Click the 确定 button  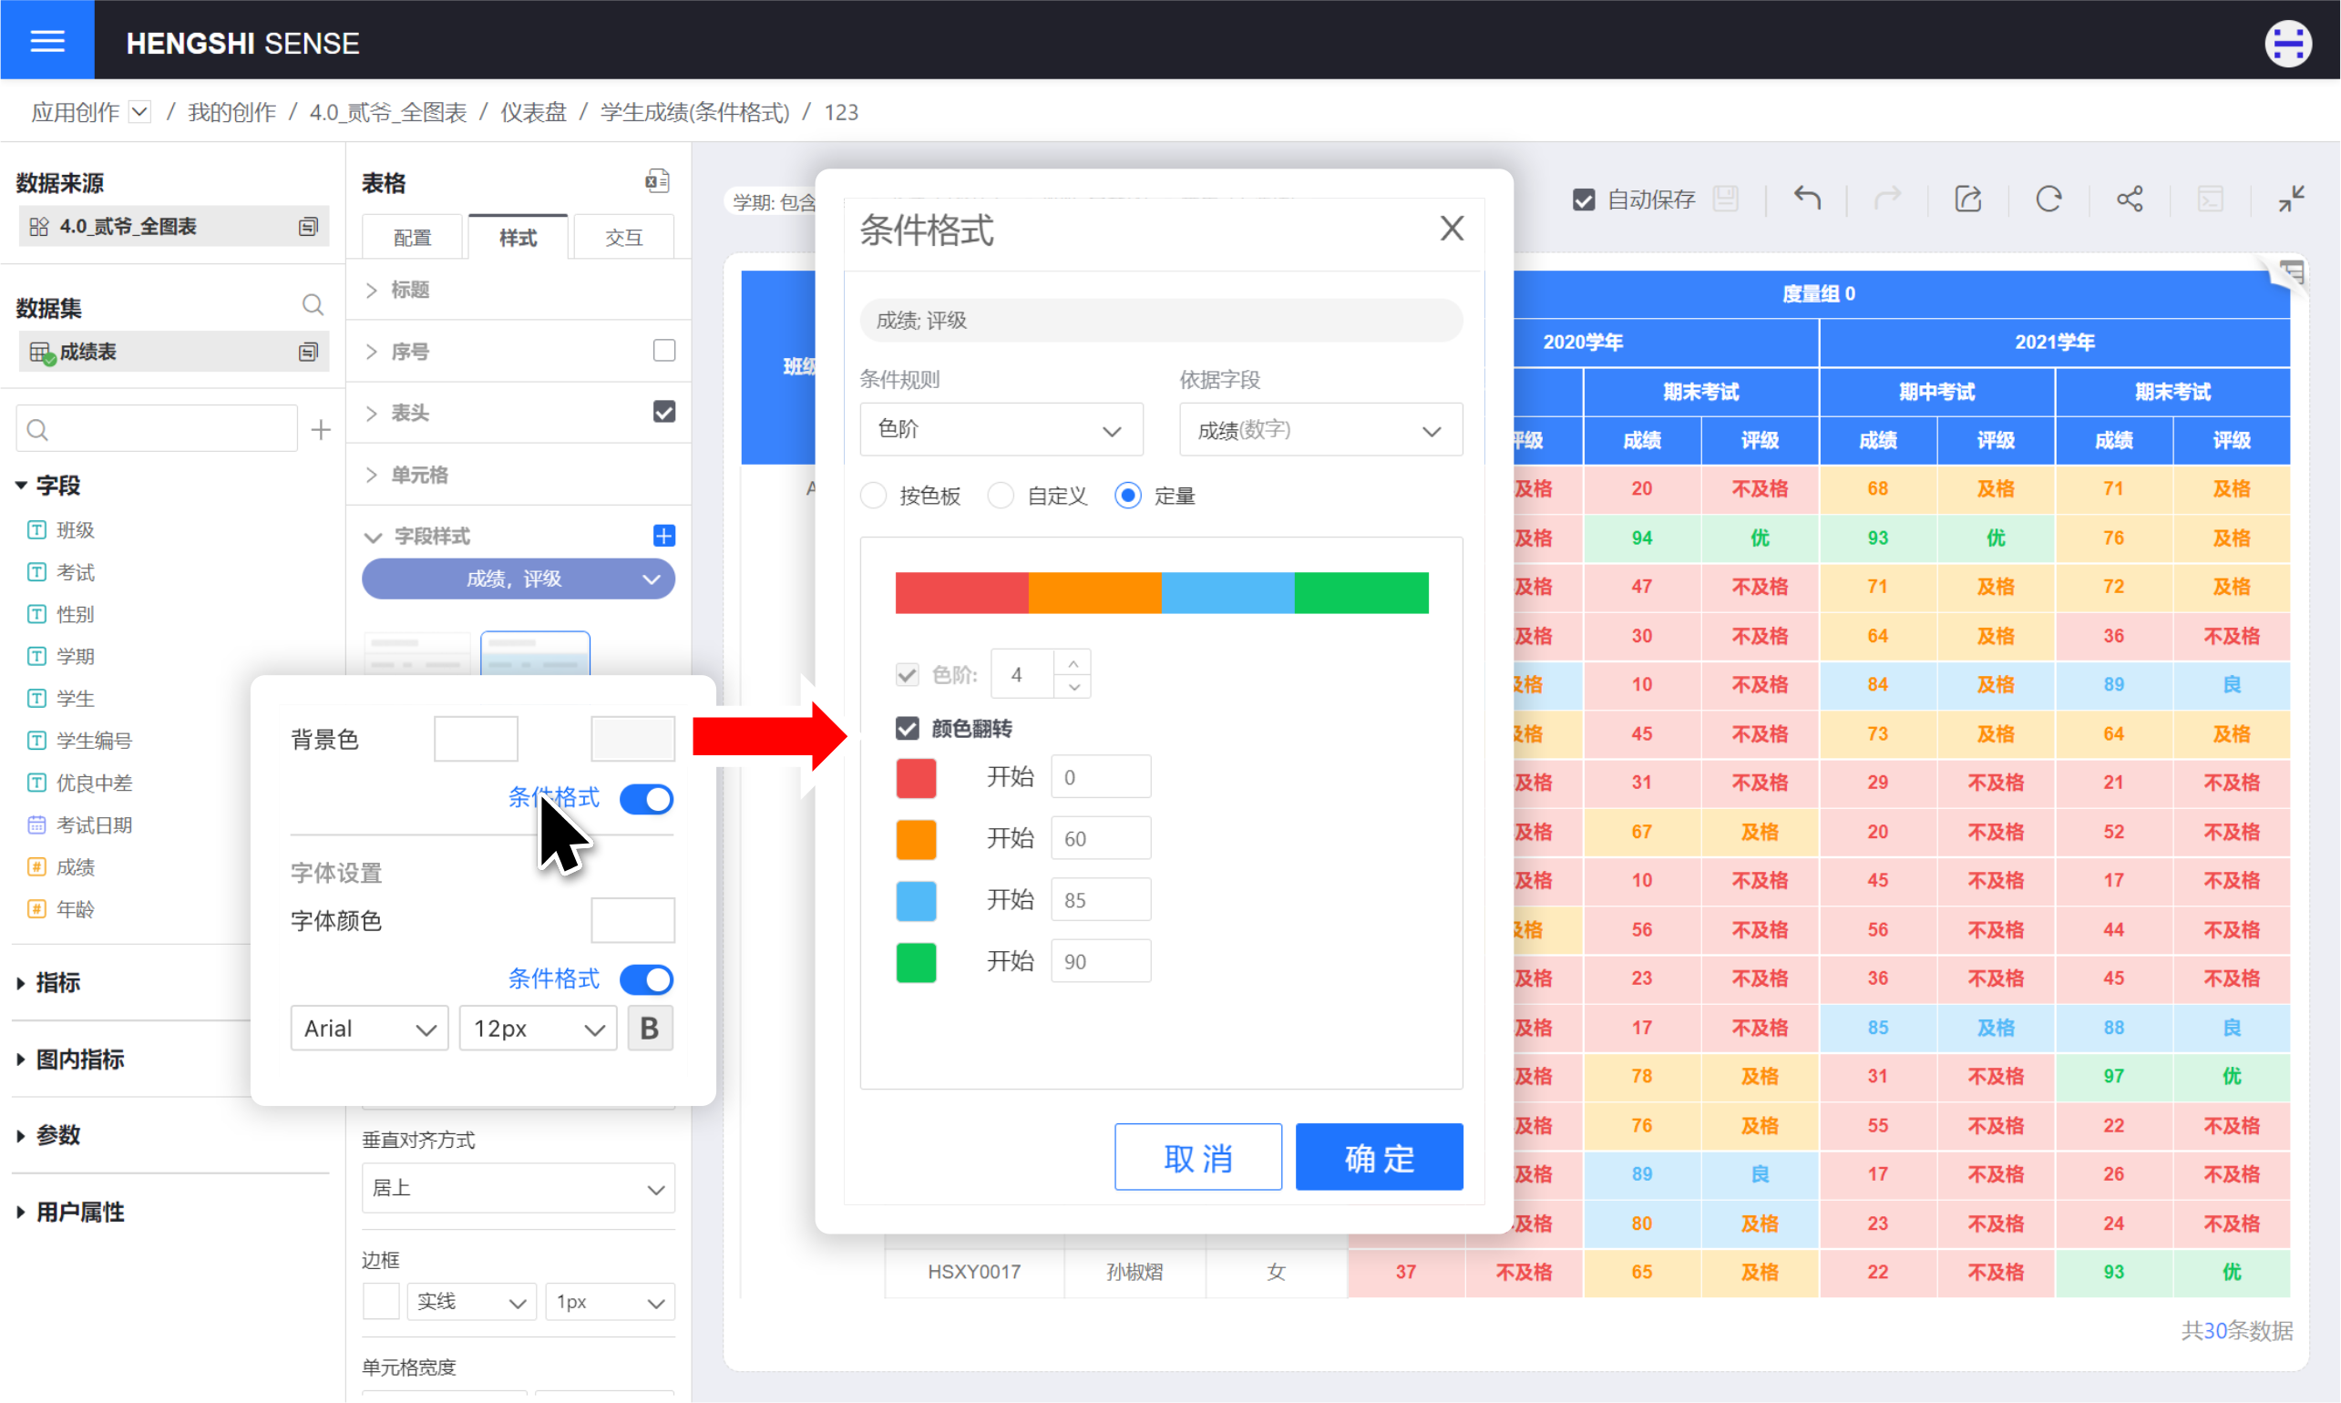(1380, 1156)
